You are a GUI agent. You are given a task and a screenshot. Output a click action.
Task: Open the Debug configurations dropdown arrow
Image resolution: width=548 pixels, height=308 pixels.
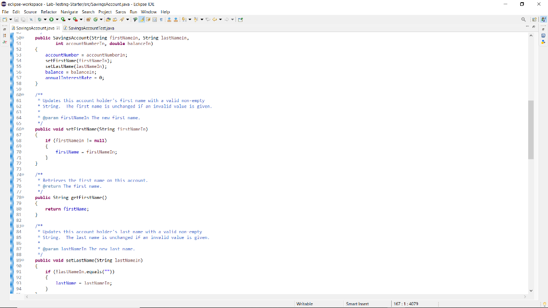45,20
